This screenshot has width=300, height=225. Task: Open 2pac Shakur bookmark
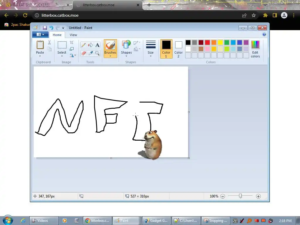(x=17, y=25)
